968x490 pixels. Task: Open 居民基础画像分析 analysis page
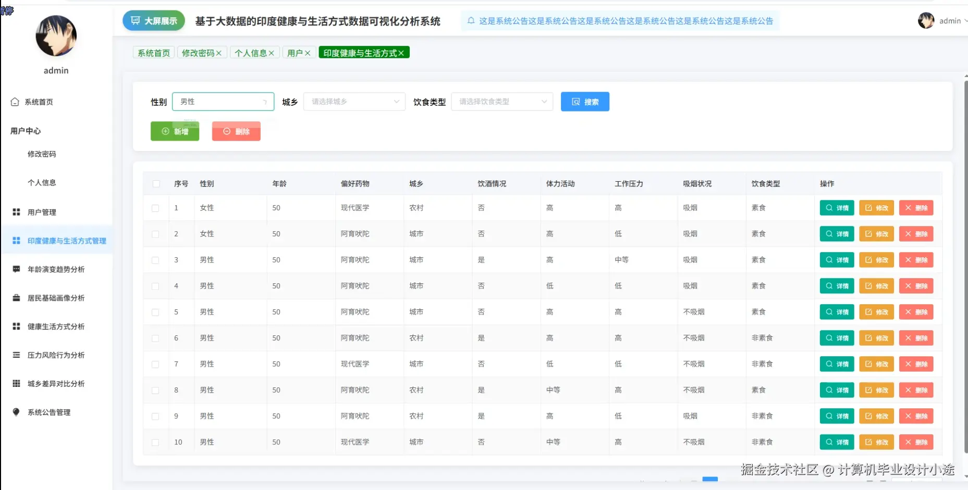click(16, 298)
